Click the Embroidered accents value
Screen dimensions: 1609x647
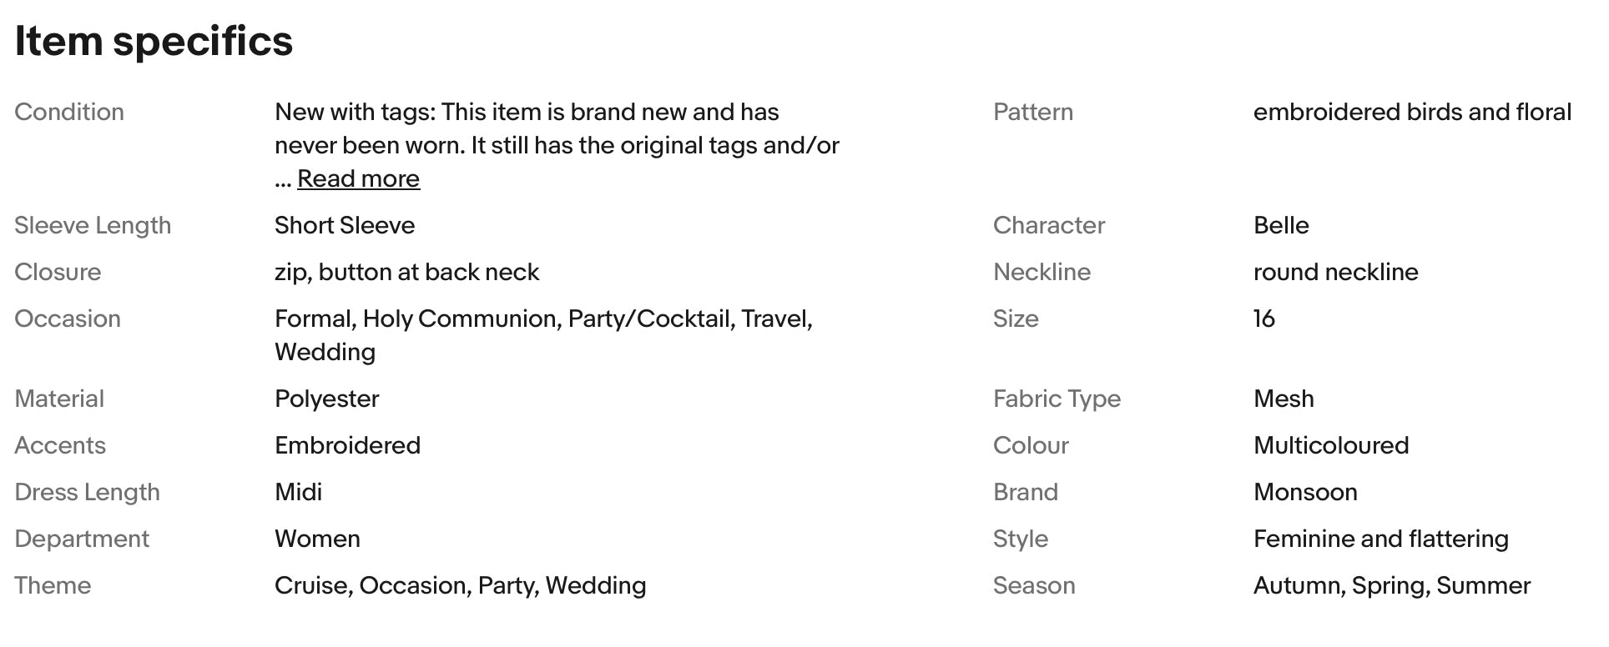click(x=347, y=446)
